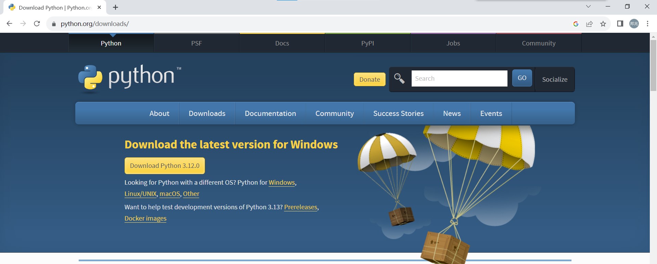Click the GO search button
Viewport: 657px width, 264px height.
click(x=522, y=78)
